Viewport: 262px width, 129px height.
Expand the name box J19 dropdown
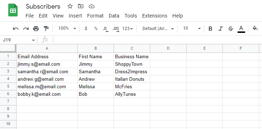pyautogui.click(x=33, y=40)
